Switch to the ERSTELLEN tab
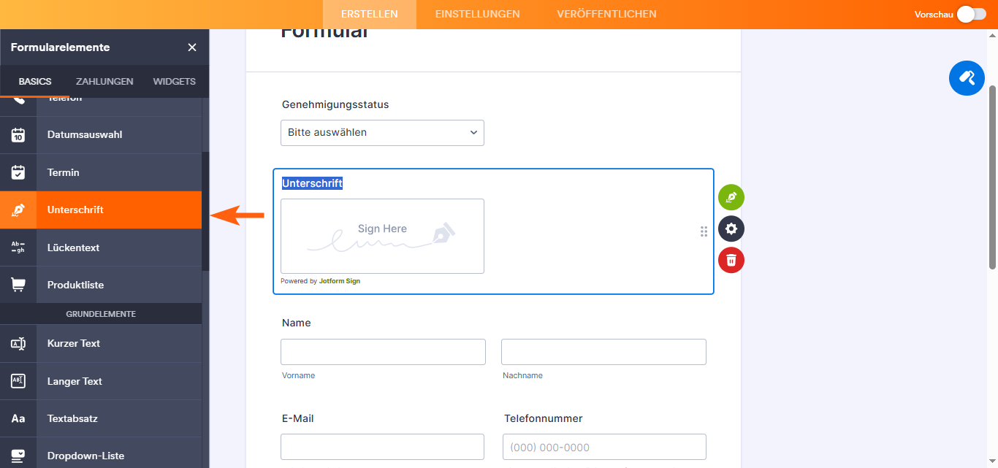This screenshot has width=998, height=468. [370, 14]
